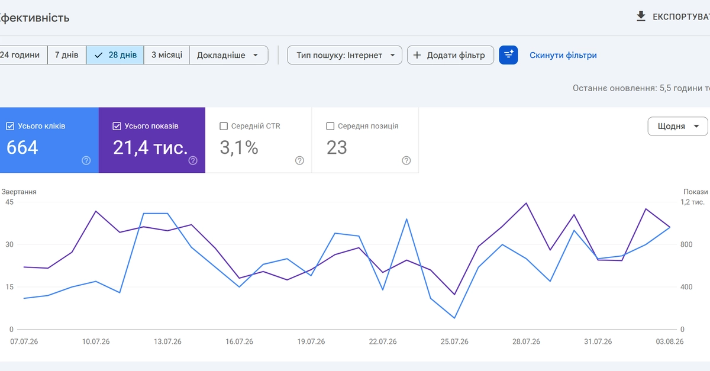
Task: Select the 7 днів period tab
Action: point(66,55)
